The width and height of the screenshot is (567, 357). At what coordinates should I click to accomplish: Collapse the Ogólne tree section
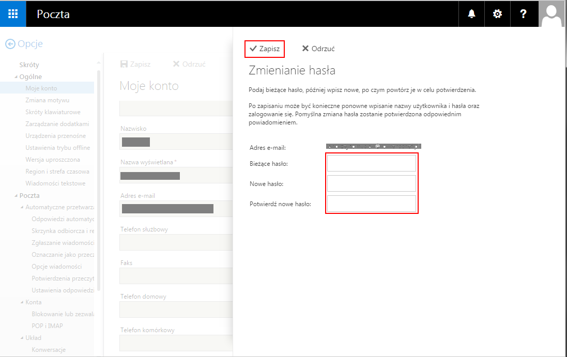(16, 77)
